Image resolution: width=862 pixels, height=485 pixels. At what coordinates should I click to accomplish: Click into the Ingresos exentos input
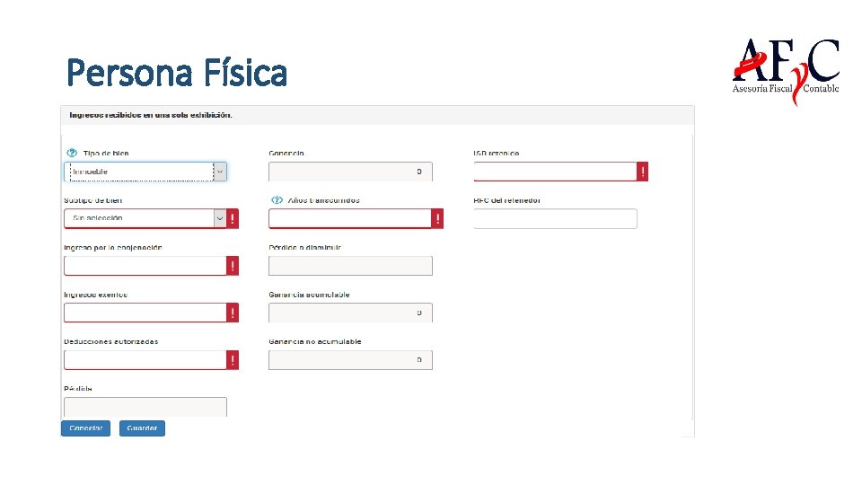click(145, 313)
